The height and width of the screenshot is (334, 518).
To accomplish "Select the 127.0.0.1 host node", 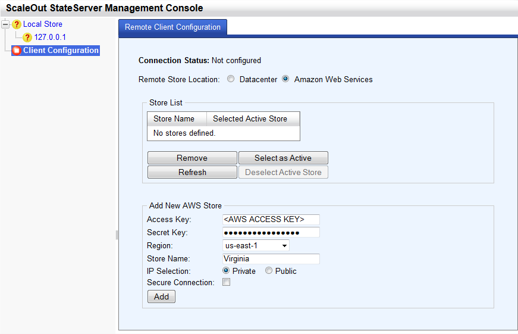I will 50,37.
